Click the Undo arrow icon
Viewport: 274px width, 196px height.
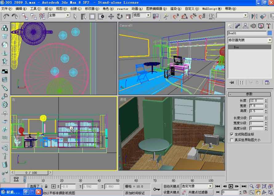(7, 17)
